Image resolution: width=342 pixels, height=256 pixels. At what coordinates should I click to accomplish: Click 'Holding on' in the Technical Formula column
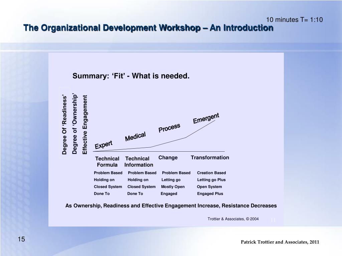104,180
